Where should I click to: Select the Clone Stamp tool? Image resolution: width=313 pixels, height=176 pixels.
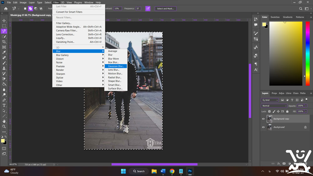pyautogui.click(x=4, y=68)
